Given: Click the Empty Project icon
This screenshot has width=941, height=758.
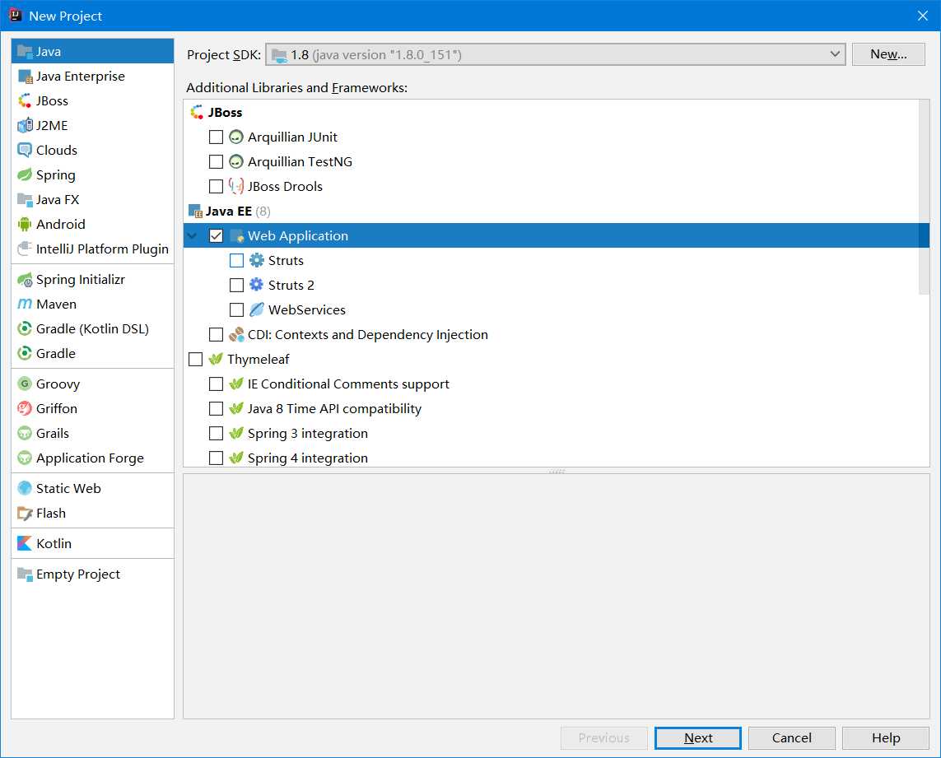Looking at the screenshot, I should (25, 574).
